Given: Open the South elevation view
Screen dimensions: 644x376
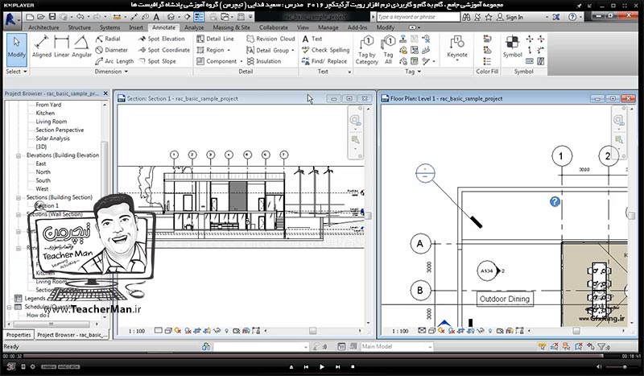Looking at the screenshot, I should (43, 180).
